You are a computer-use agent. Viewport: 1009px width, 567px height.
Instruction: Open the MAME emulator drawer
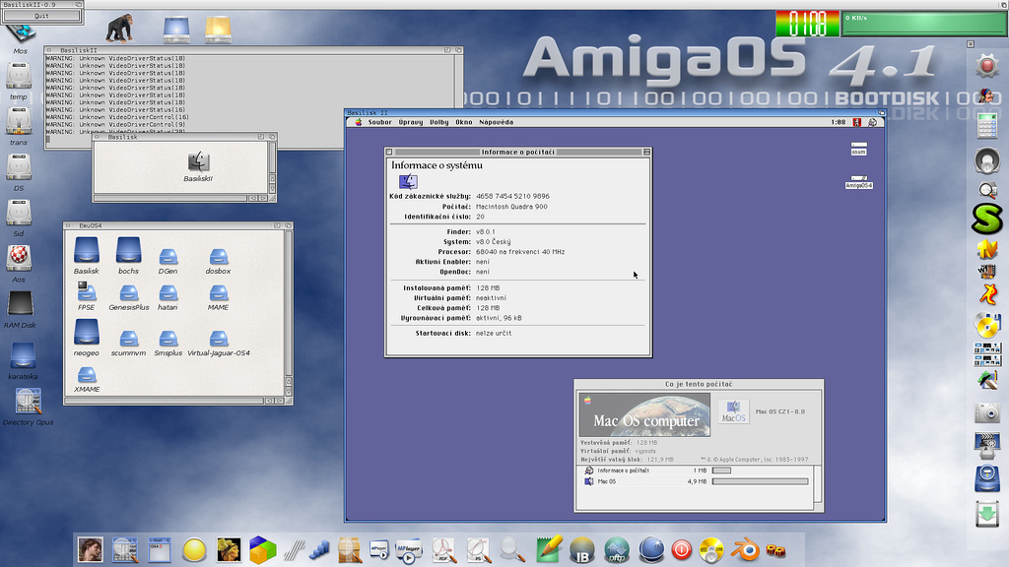click(x=218, y=293)
